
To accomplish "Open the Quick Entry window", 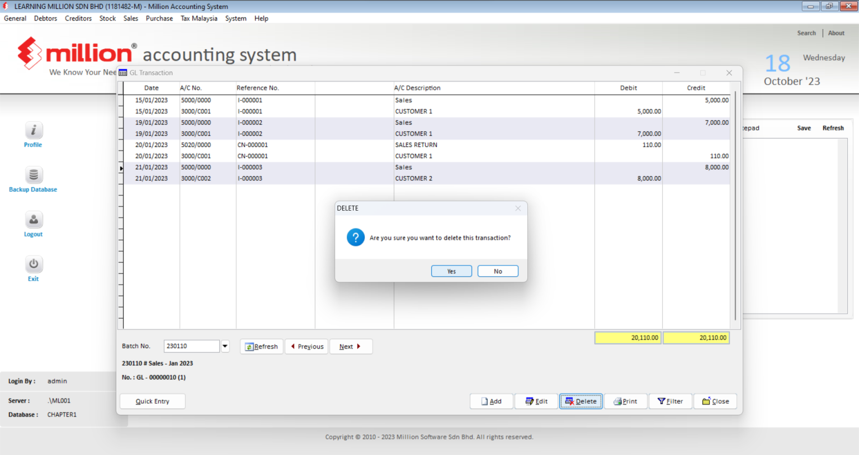I will pos(152,401).
